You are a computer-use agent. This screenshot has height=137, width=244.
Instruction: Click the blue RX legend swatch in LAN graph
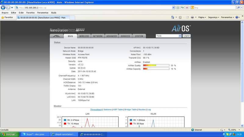point(65,120)
